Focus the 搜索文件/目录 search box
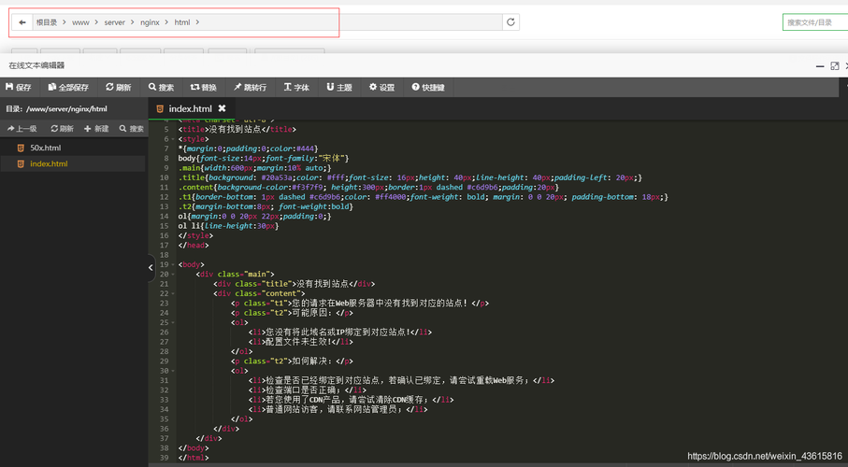 815,22
